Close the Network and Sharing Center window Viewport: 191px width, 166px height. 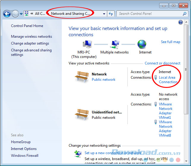click(183, 6)
